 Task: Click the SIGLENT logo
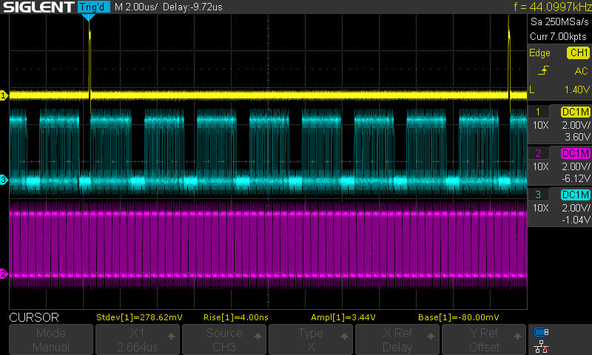point(38,7)
